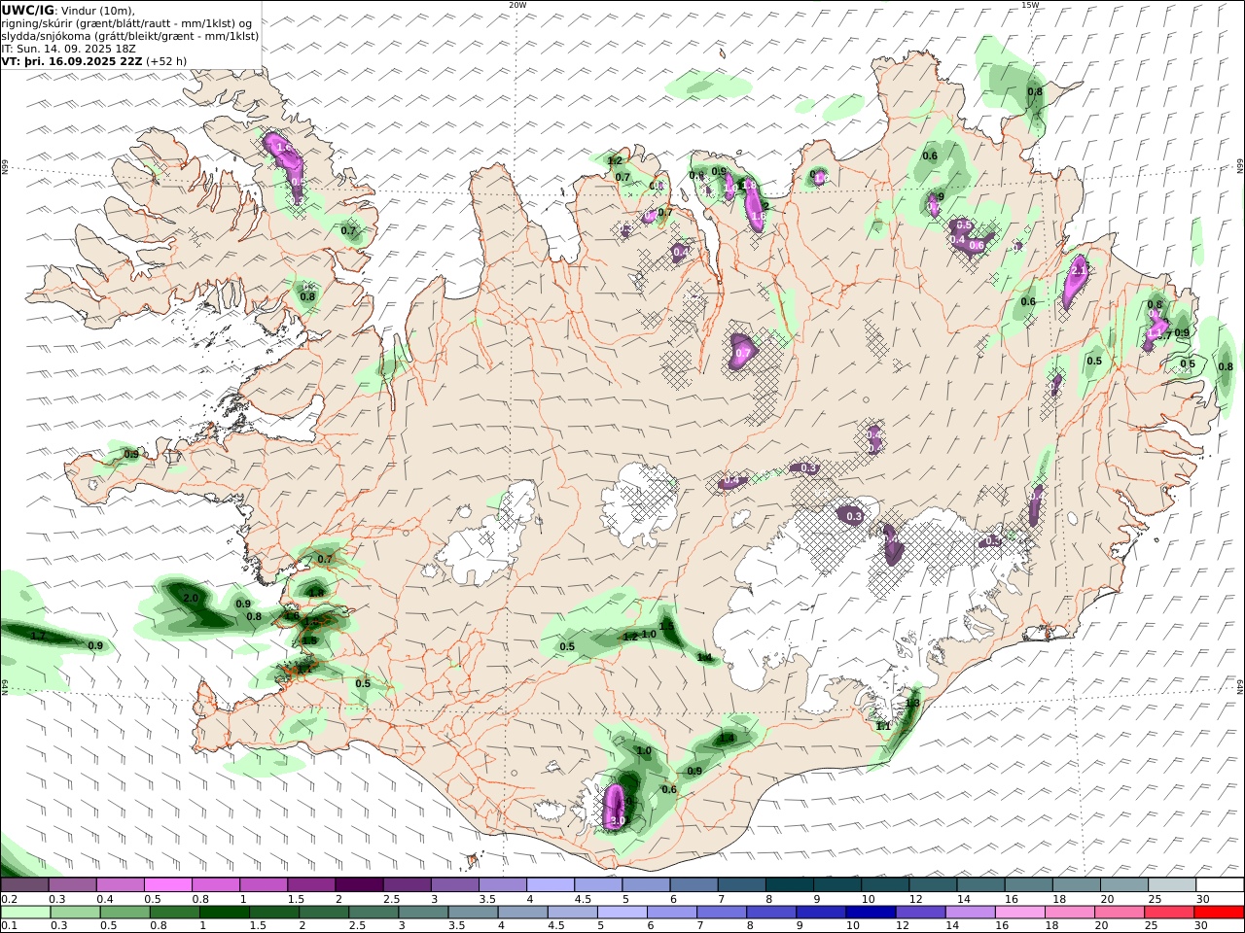Screen dimensions: 1245x933
Task: Pick the lavender 14–16 rain legend swatch
Action: tap(970, 913)
